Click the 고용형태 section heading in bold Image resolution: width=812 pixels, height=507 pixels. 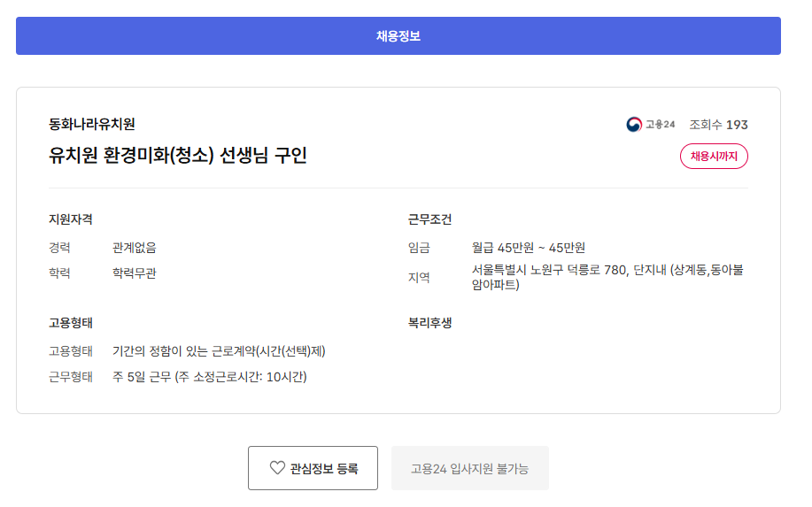pos(71,322)
